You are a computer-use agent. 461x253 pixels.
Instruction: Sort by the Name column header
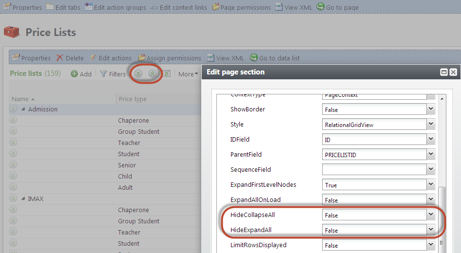(20, 99)
